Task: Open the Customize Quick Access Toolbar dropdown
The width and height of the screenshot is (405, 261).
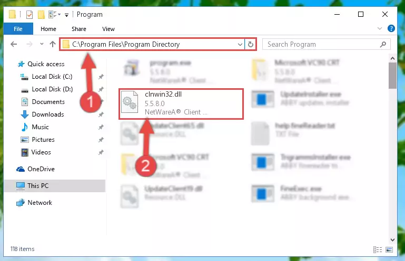Action: click(66, 15)
